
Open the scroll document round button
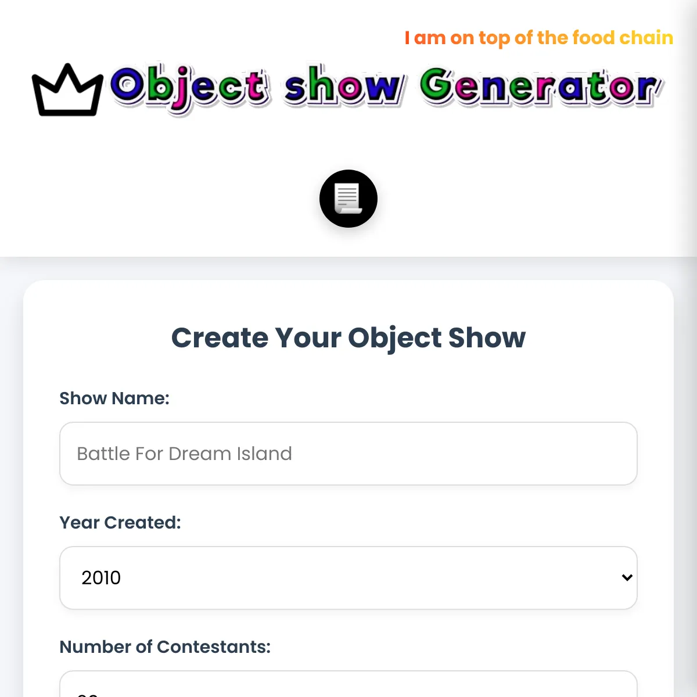tap(348, 199)
